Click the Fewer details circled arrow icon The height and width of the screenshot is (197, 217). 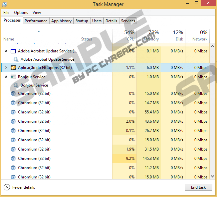tap(7, 187)
